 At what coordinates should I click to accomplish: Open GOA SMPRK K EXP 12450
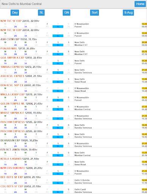pyautogui.click(x=21, y=58)
